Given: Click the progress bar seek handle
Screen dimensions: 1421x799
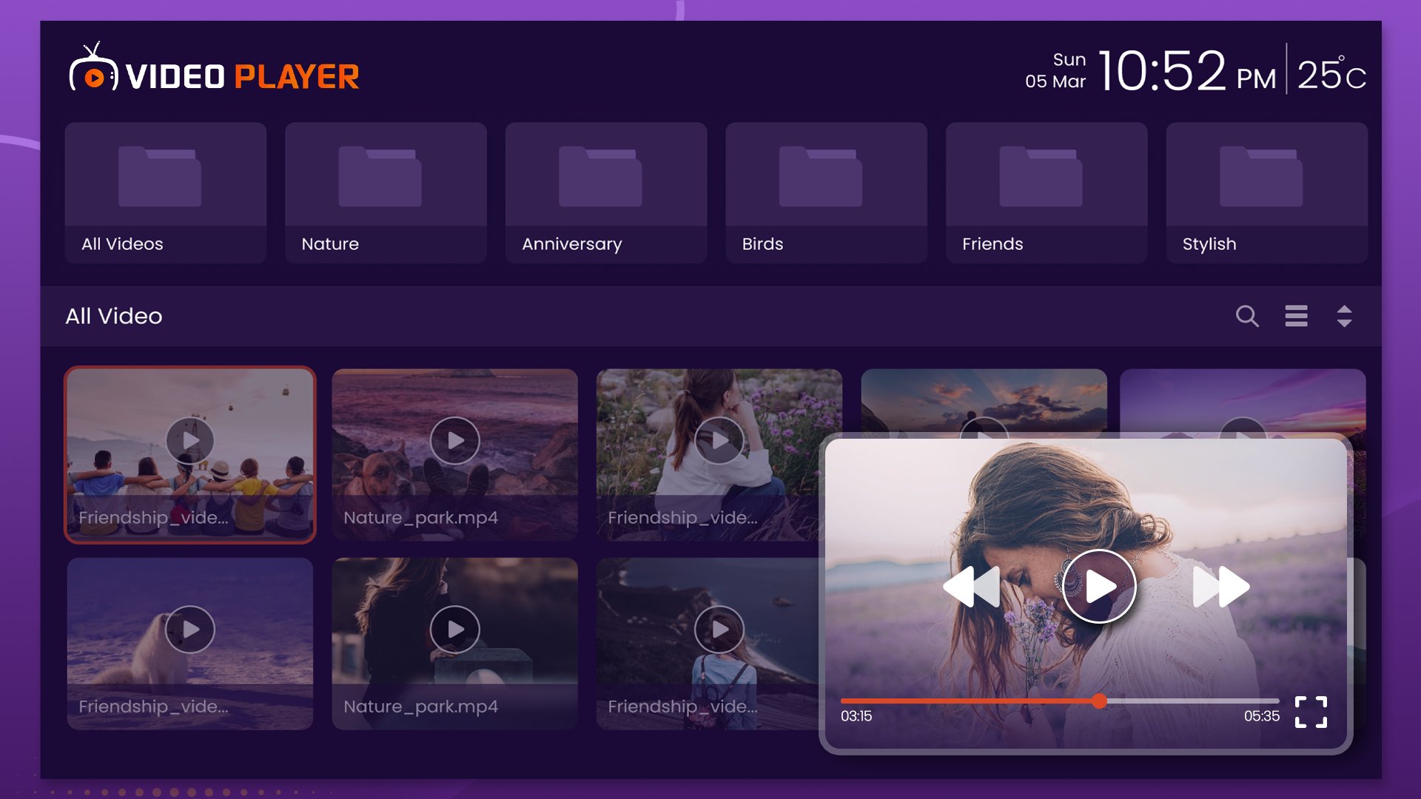Looking at the screenshot, I should 1100,701.
